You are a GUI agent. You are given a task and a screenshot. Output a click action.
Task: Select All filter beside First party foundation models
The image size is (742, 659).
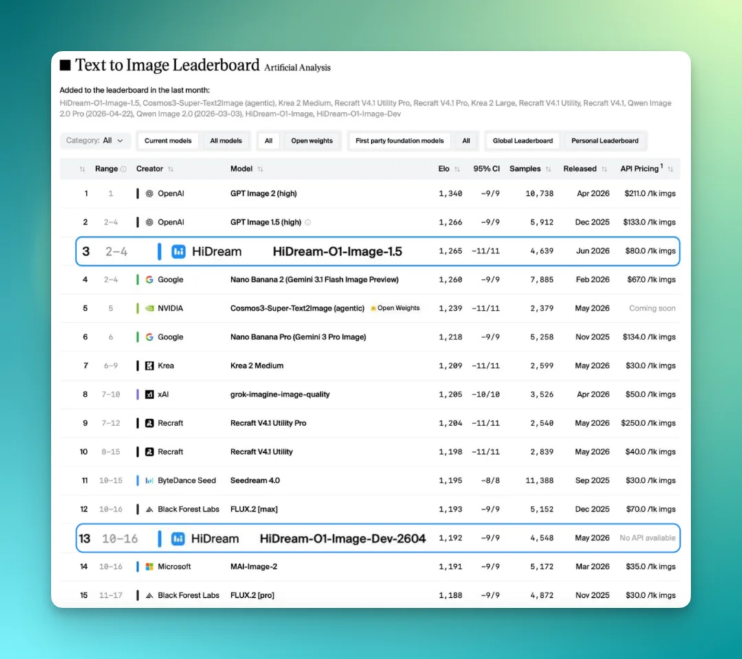466,141
